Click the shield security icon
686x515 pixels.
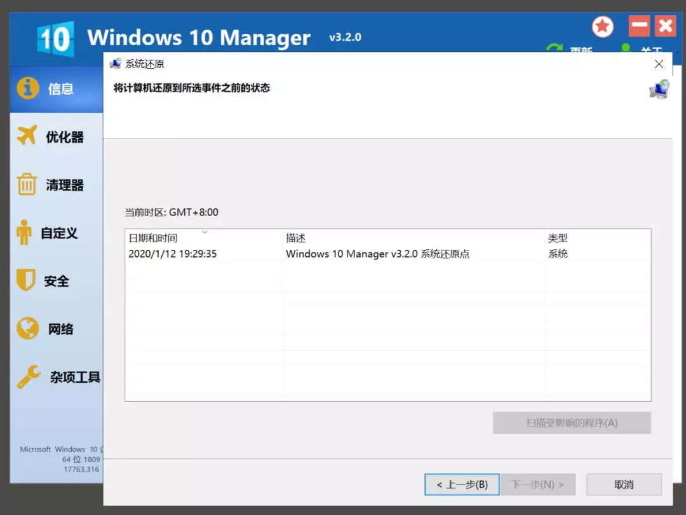(26, 279)
